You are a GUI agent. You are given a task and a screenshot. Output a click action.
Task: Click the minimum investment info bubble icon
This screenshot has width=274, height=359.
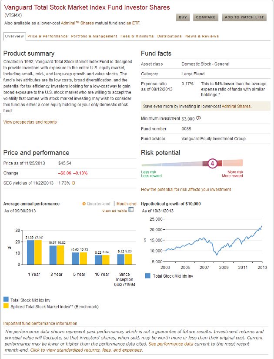[198, 118]
